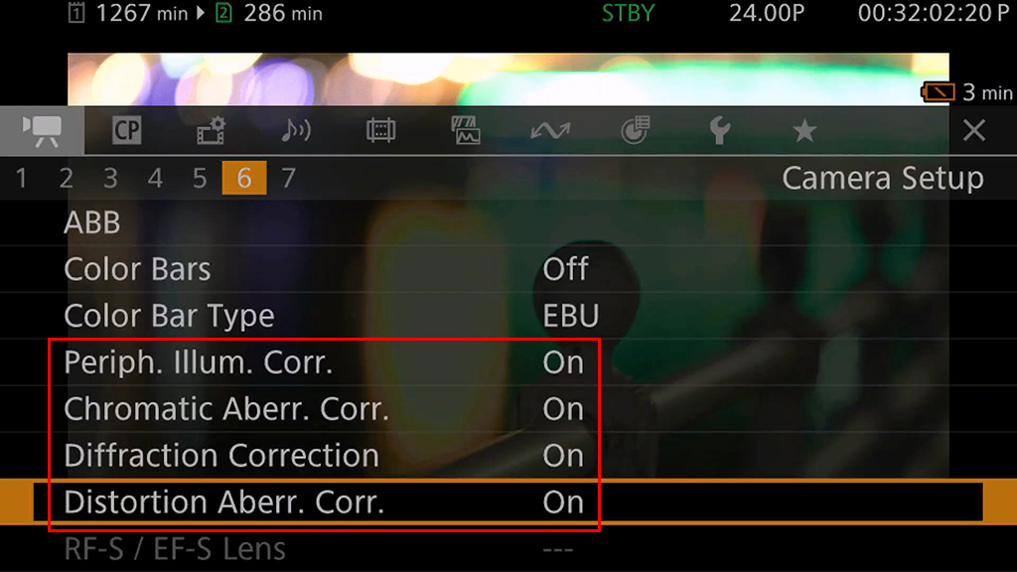
Task: Toggle the Periph. Illum. Corr. setting
Action: (x=508, y=362)
